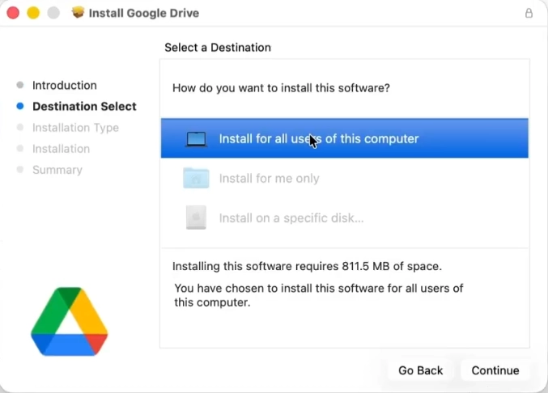Select Install for all users of this computer
The width and height of the screenshot is (548, 393).
(345, 138)
